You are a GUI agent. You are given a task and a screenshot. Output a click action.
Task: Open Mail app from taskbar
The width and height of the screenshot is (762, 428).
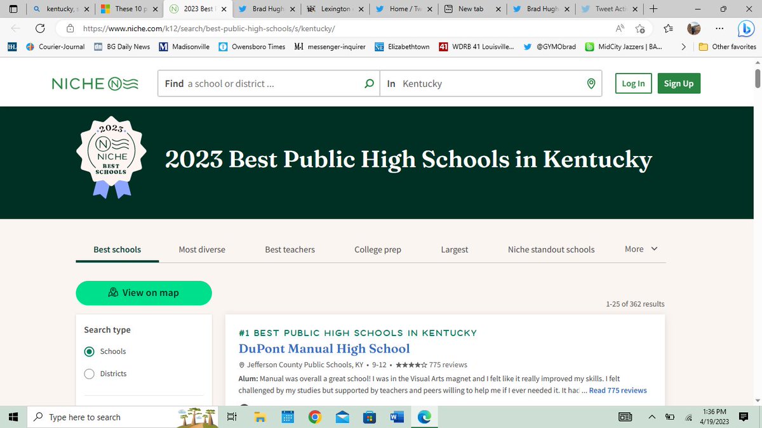342,417
